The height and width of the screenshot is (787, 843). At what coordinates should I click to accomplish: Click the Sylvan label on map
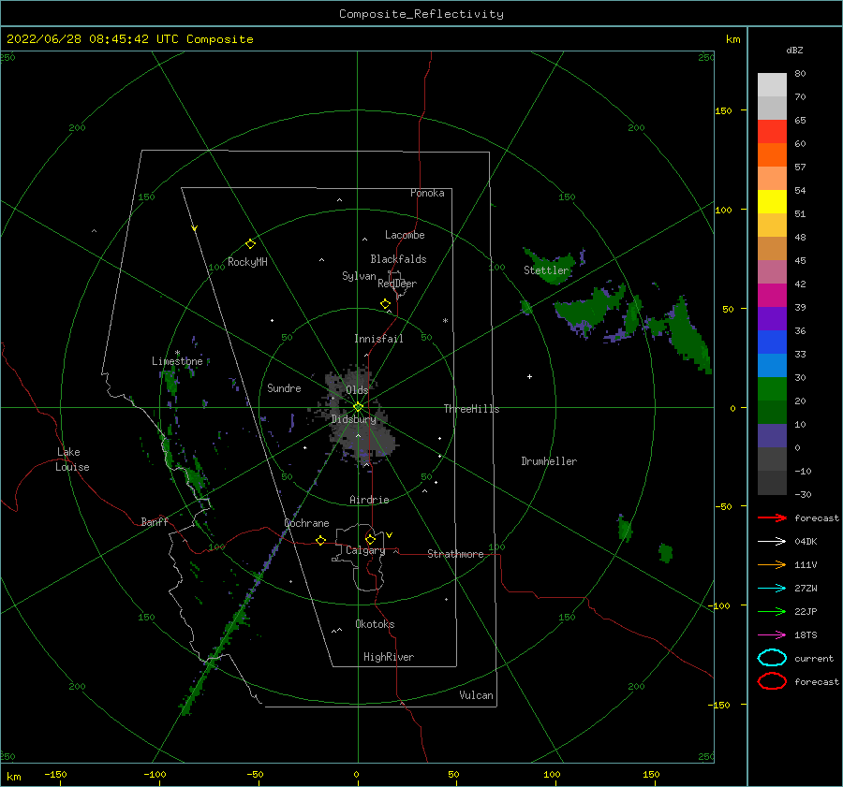pyautogui.click(x=359, y=276)
